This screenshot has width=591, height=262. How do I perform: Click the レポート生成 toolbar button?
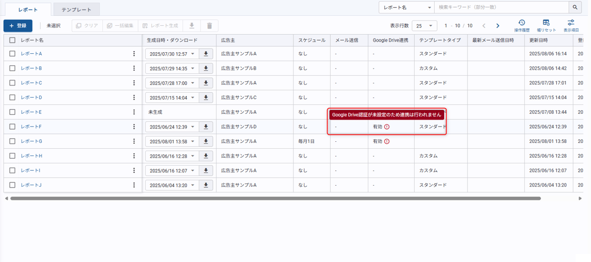[160, 26]
